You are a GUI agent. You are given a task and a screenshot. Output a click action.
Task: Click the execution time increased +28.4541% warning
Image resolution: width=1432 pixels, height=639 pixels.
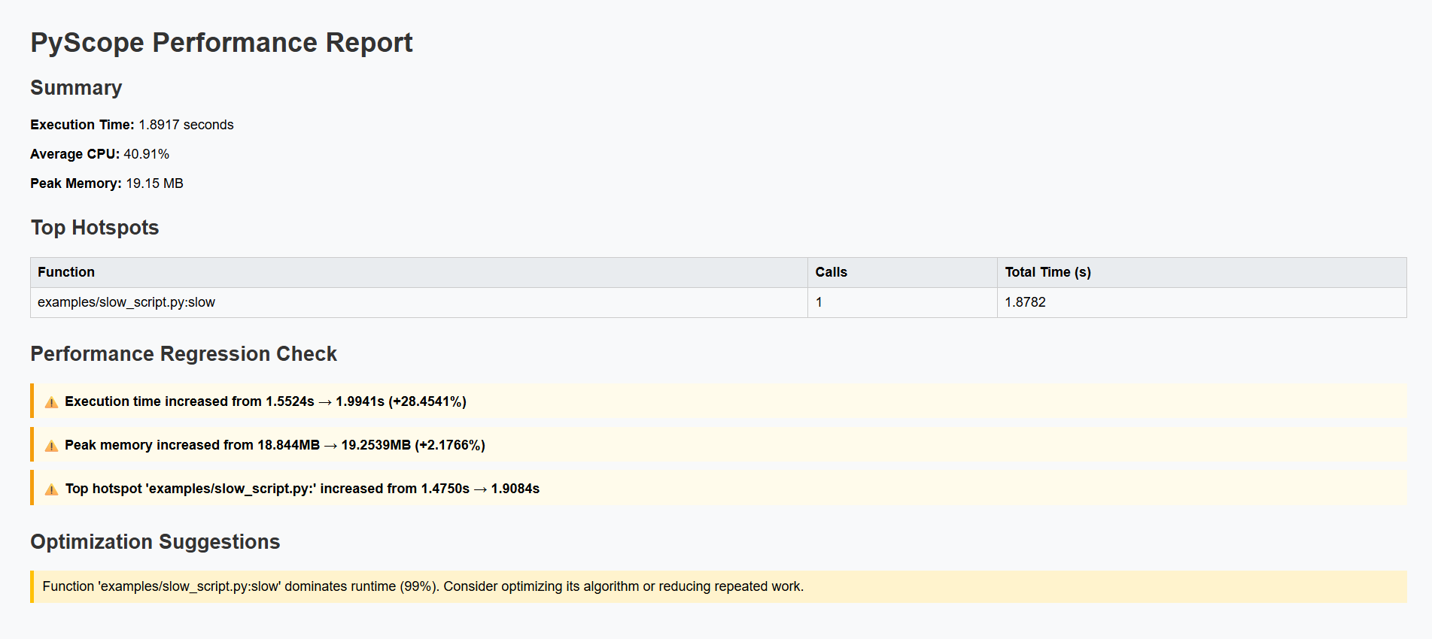point(719,401)
